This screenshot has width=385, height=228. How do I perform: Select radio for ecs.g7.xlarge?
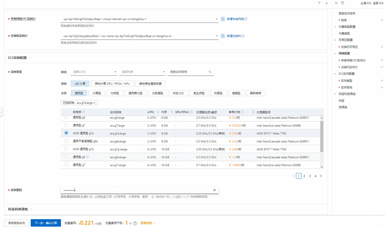pos(66,165)
